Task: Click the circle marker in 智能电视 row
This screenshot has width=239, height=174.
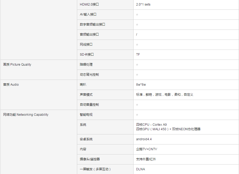Action: coord(137,115)
